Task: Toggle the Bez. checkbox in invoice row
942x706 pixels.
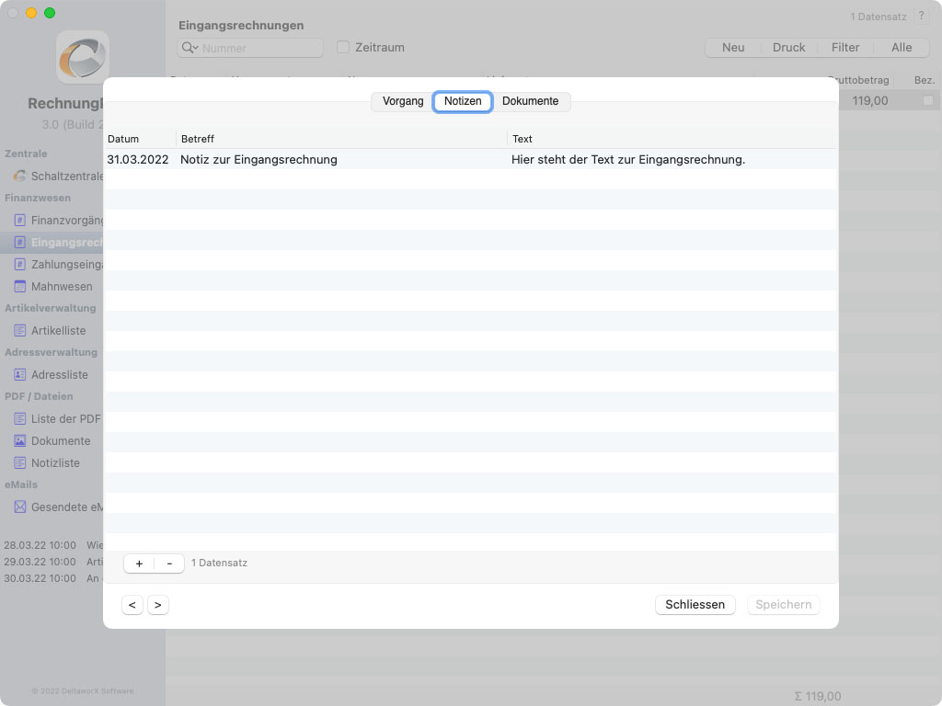Action: pyautogui.click(x=928, y=100)
